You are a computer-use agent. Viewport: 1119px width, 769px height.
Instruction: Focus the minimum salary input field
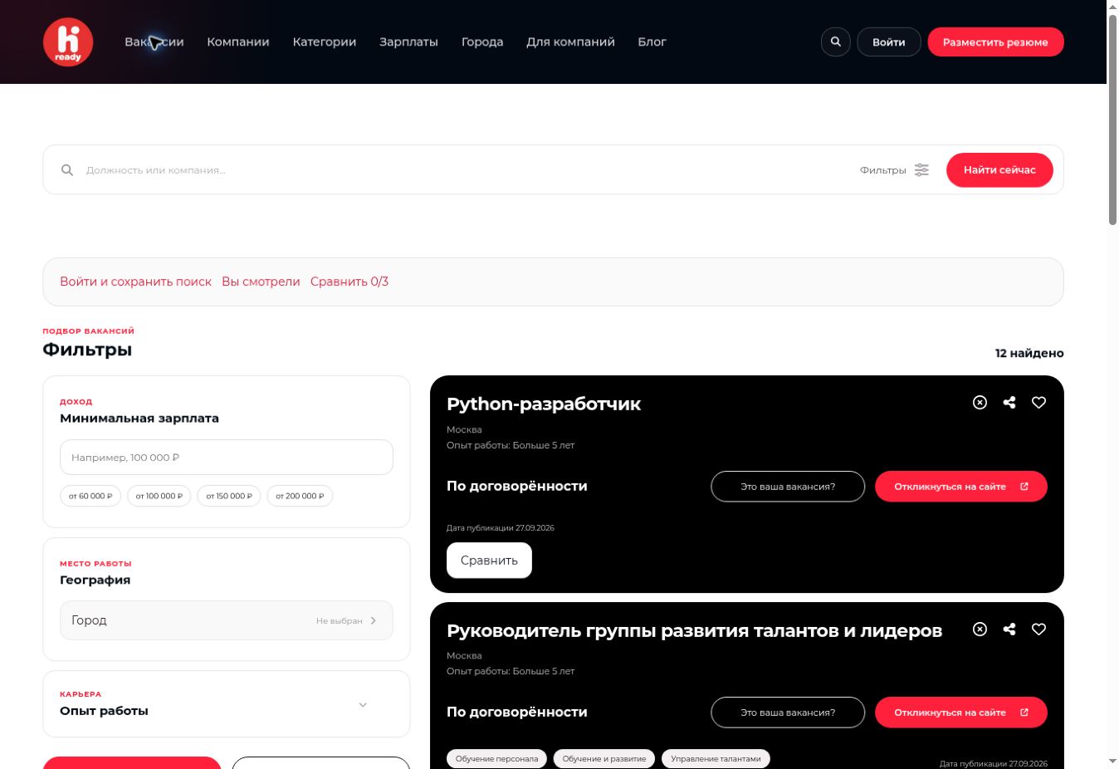[x=227, y=458]
